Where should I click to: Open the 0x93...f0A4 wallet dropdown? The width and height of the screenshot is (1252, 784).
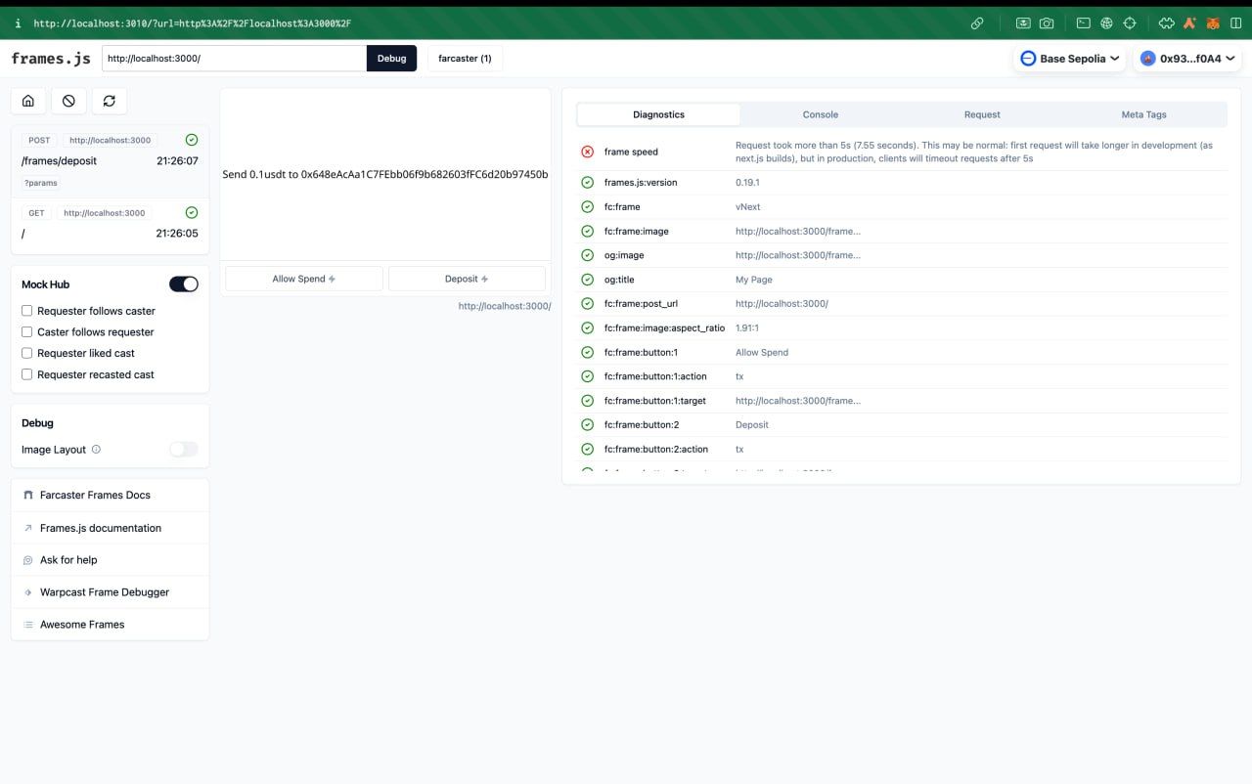coord(1187,59)
